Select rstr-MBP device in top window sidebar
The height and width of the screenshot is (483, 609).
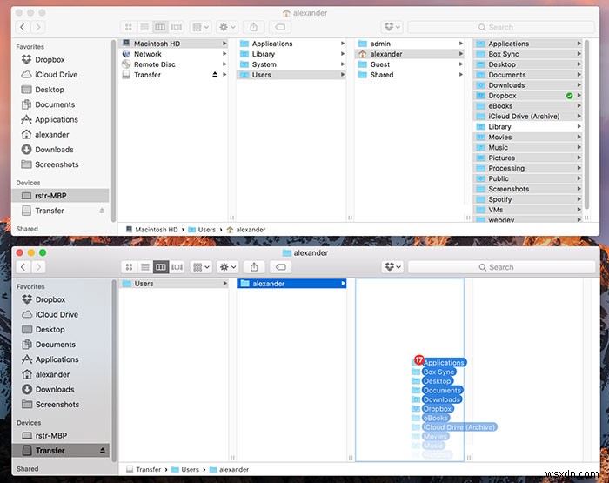tap(60, 196)
